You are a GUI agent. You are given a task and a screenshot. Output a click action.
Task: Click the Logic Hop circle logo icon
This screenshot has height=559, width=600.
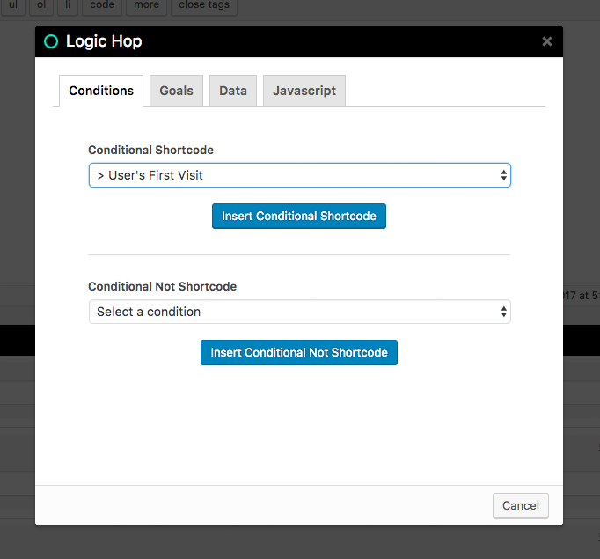click(x=51, y=41)
